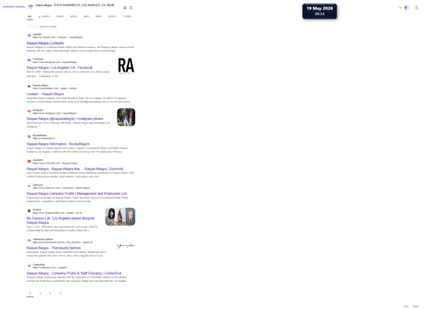Click the drapersonline.com URL text
This screenshot has width=426, height=310.
point(58,213)
